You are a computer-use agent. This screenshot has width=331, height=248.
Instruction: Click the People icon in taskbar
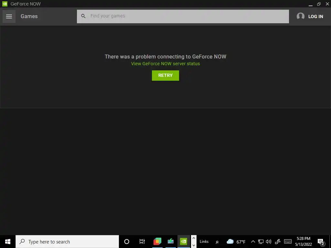[x=217, y=242]
